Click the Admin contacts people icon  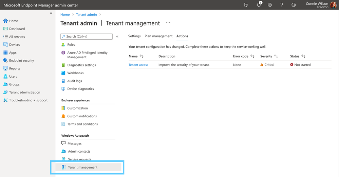63,151
